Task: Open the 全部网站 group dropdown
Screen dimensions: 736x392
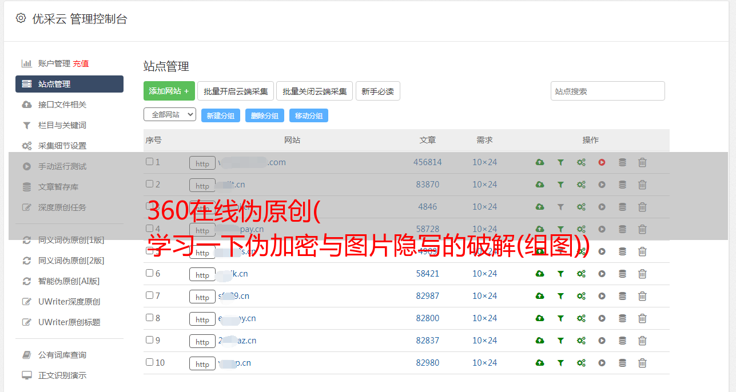Action: coord(170,115)
